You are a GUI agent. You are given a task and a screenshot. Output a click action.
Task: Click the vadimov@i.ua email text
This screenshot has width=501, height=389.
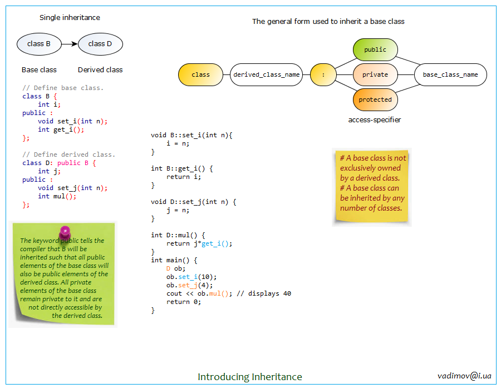pos(464,376)
